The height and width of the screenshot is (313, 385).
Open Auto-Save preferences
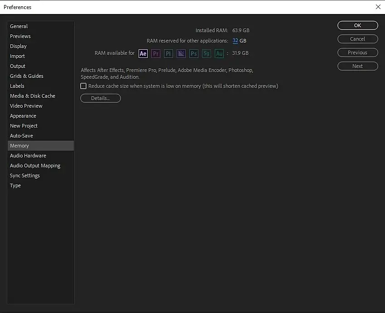[x=41, y=136]
